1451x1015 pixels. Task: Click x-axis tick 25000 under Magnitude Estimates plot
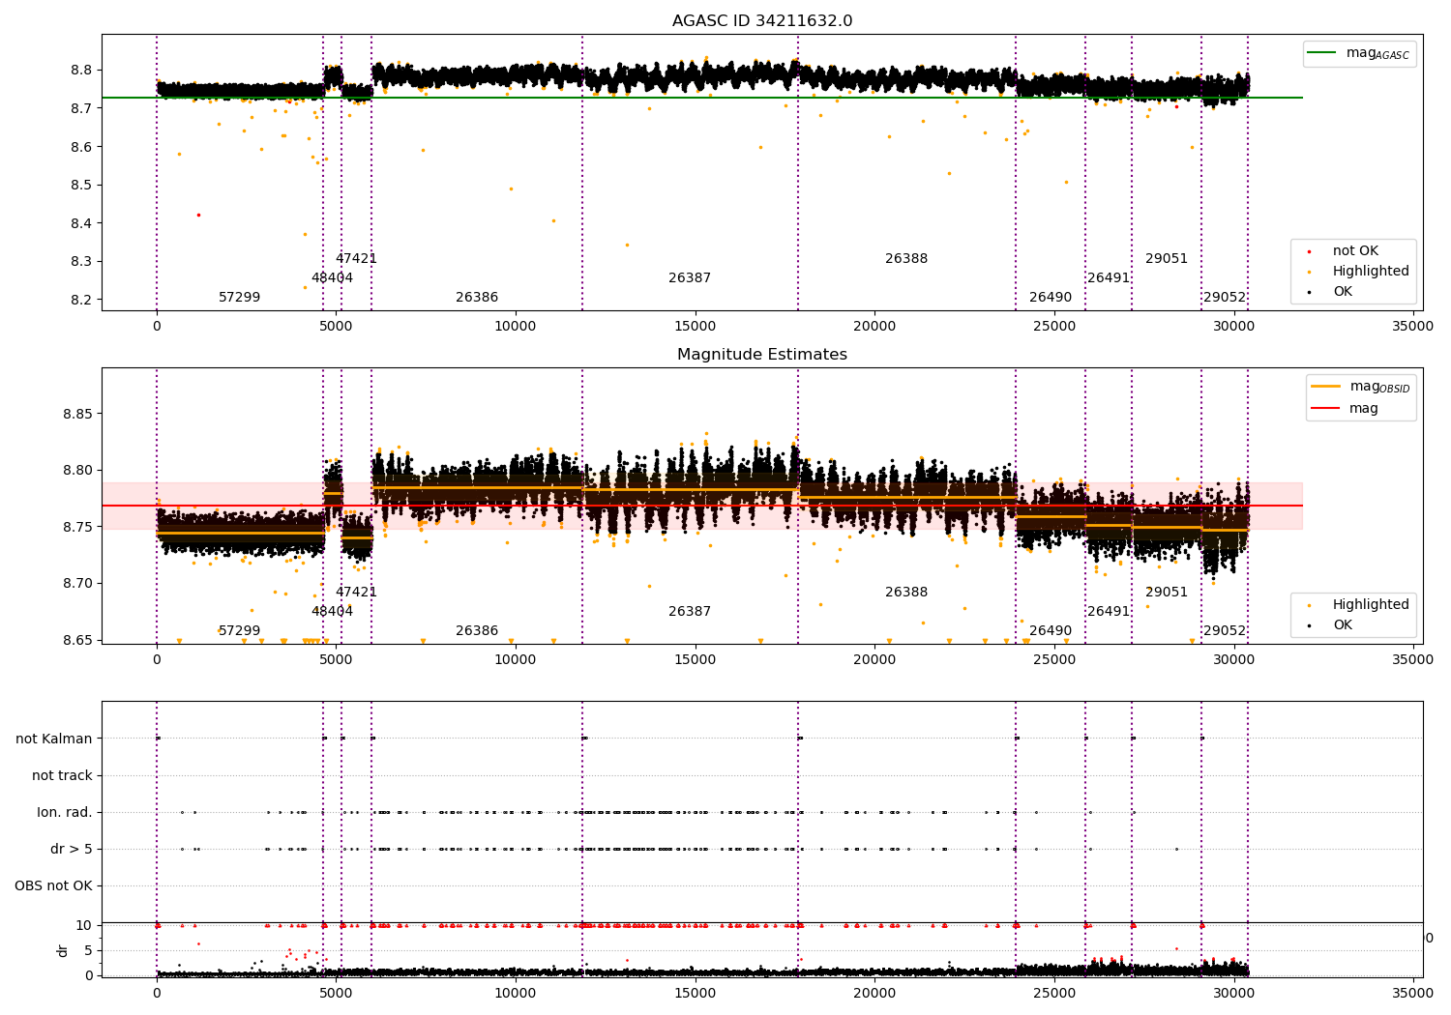coord(1053,660)
